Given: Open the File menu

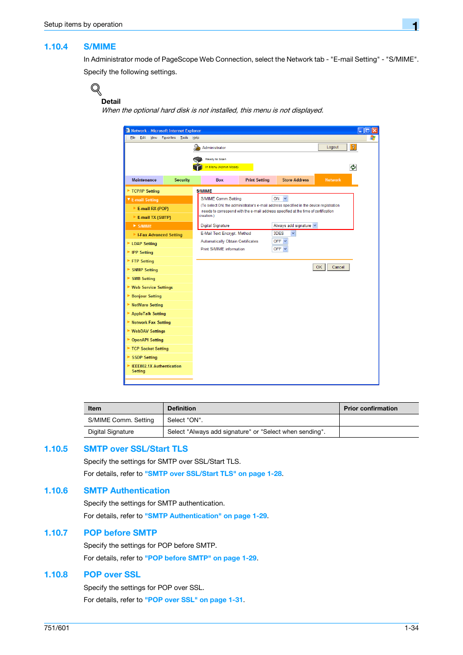Looking at the screenshot, I should pos(132,138).
